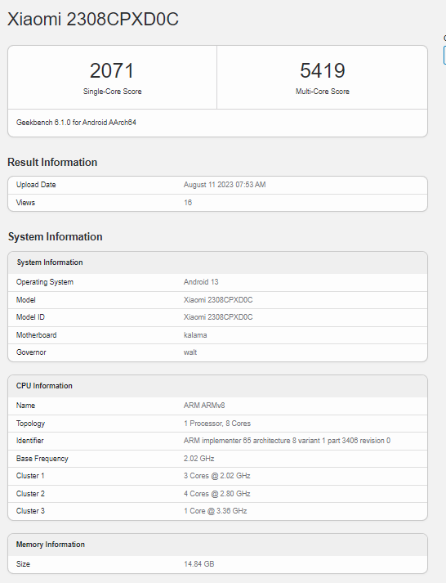The image size is (446, 583).
Task: Click Cluster 2 value 4 Cores @ 2.80 GHz
Action: point(216,494)
